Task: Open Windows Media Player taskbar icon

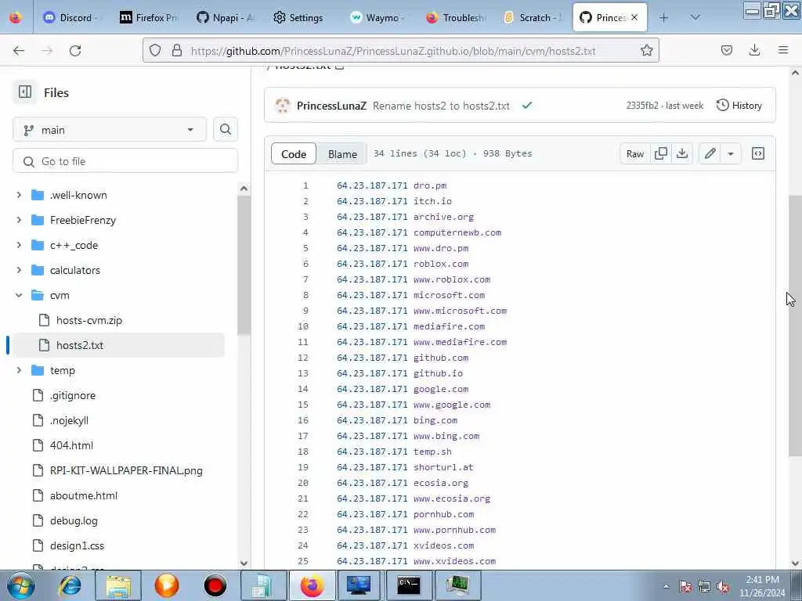Action: coord(167,585)
